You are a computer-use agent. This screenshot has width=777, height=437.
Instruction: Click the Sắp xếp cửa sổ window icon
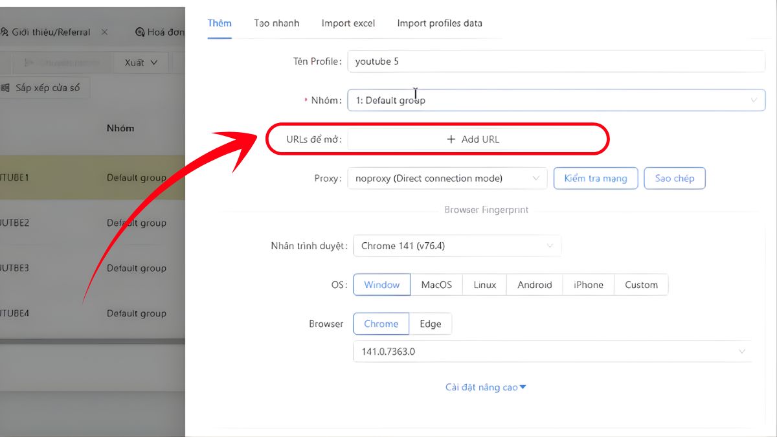tap(5, 87)
